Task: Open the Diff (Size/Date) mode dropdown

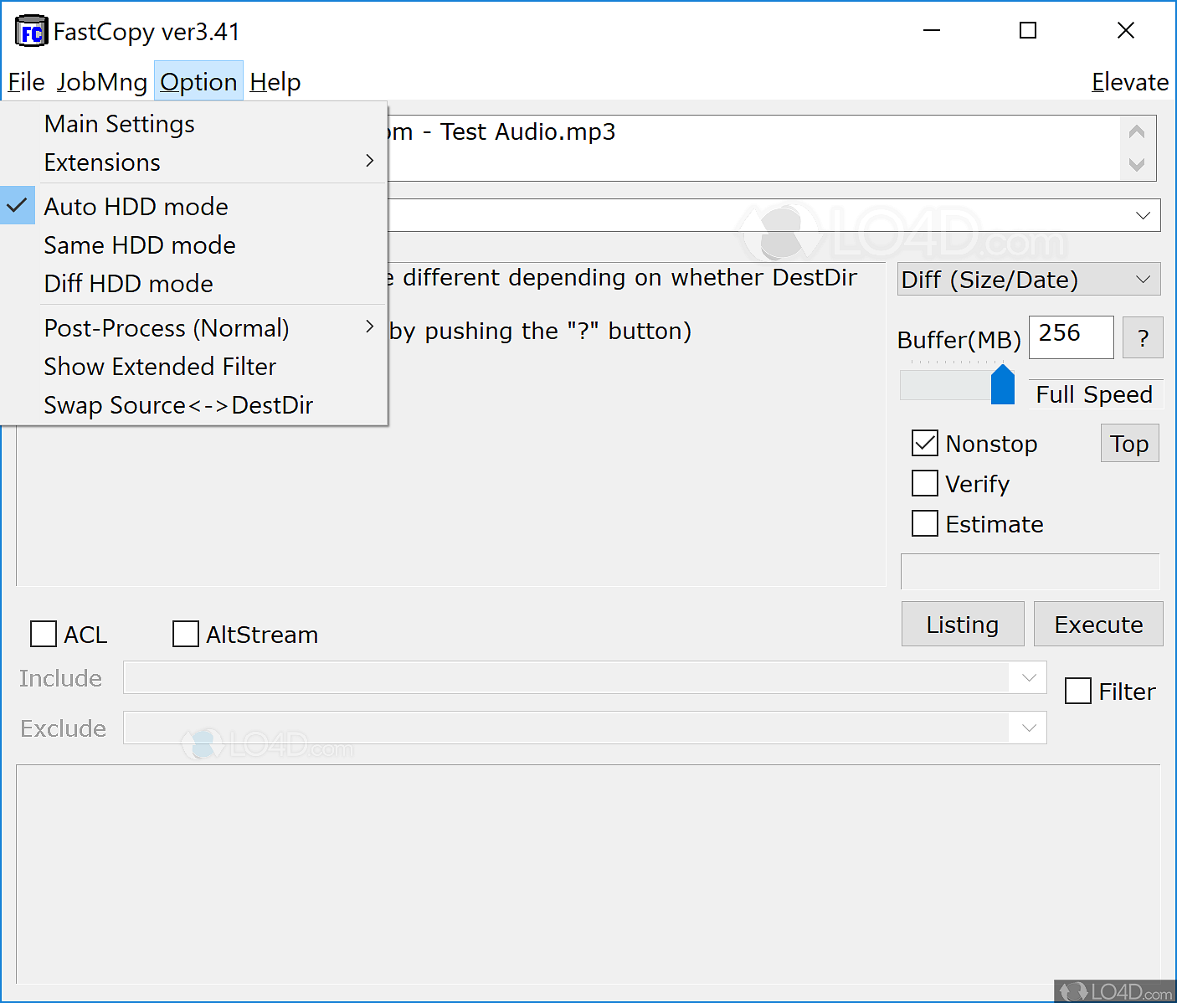Action: coord(1028,280)
